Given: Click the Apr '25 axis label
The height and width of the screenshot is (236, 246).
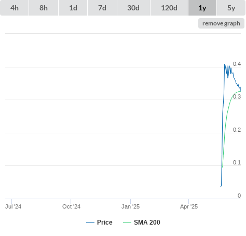Looking at the screenshot, I should click(189, 206).
